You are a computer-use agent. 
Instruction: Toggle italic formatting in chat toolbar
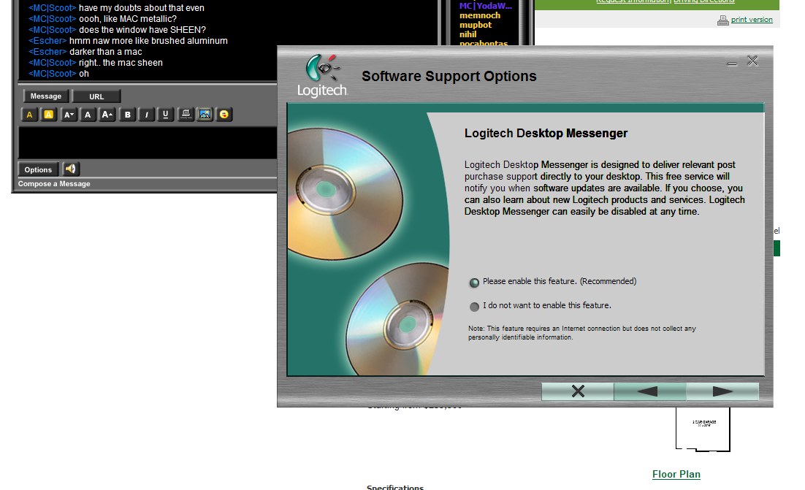(146, 115)
